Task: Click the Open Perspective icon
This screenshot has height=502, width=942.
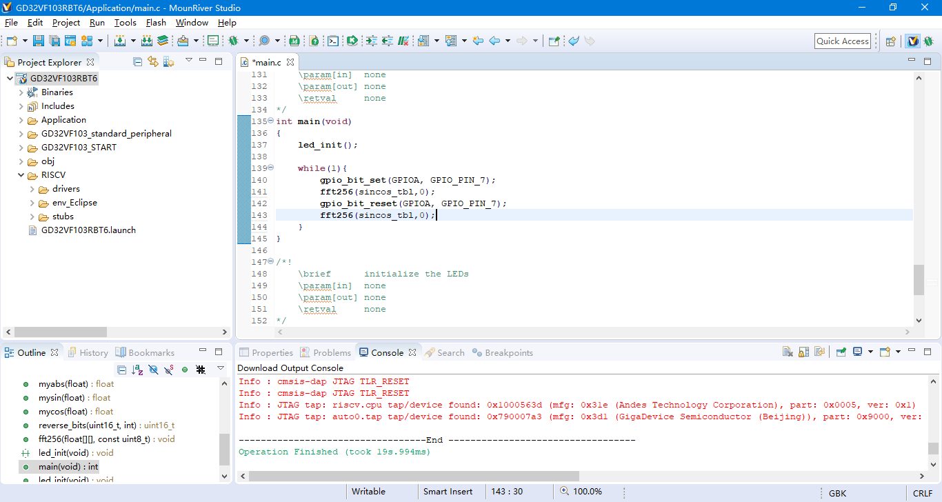Action: click(x=890, y=41)
